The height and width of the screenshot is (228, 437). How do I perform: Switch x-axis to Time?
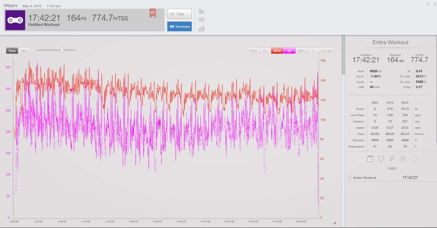12,51
